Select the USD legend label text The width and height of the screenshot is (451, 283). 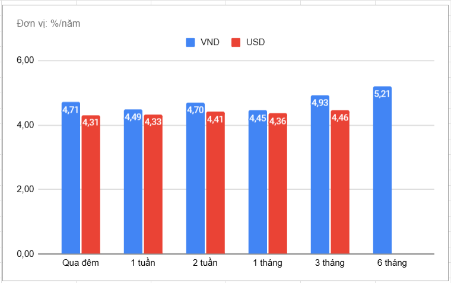255,42
